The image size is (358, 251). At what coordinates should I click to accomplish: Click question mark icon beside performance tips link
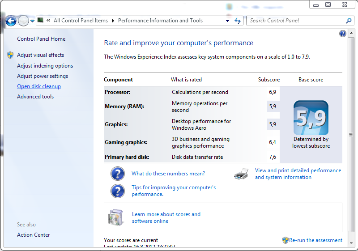117,191
